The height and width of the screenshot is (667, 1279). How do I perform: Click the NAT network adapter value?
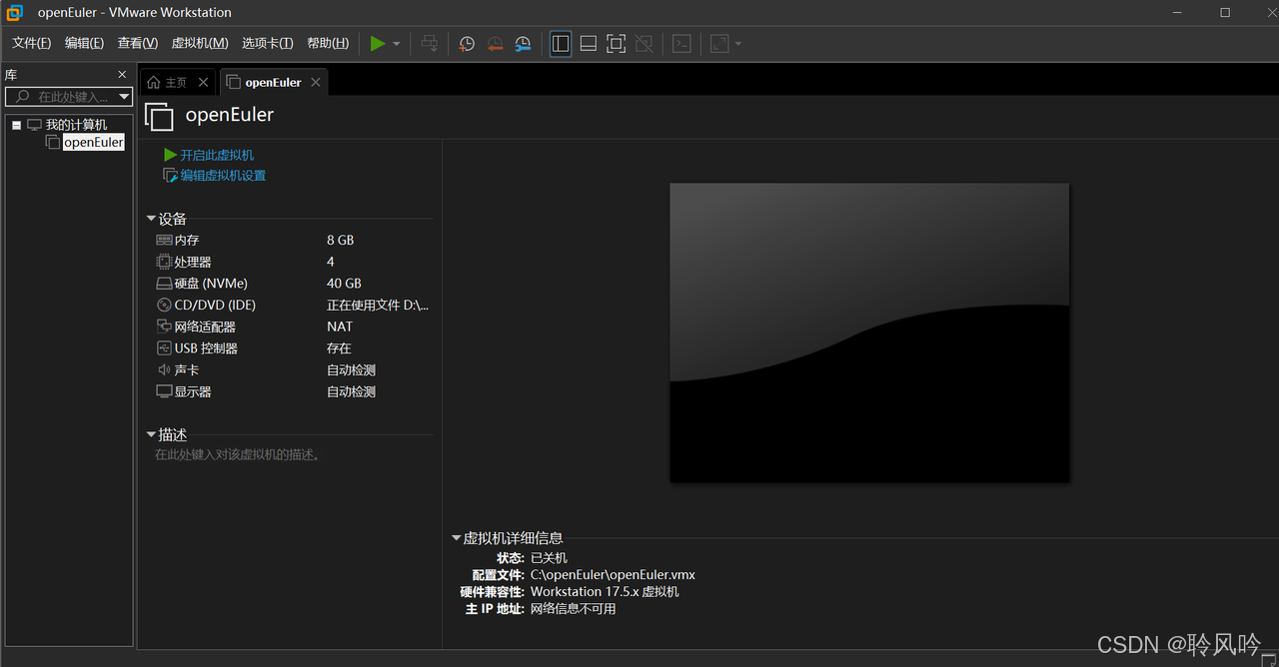pyautogui.click(x=340, y=327)
